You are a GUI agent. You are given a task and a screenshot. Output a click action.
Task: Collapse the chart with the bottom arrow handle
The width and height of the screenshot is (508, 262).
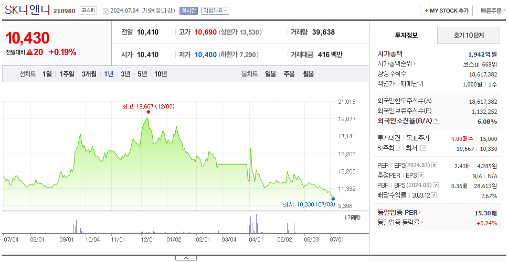pos(186,258)
